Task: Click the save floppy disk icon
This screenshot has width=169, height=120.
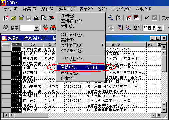Action: 29,18
